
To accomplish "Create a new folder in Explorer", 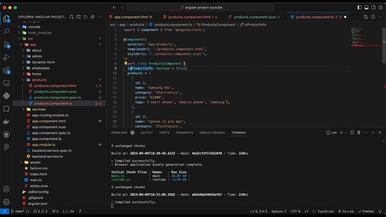I will 78,17.
